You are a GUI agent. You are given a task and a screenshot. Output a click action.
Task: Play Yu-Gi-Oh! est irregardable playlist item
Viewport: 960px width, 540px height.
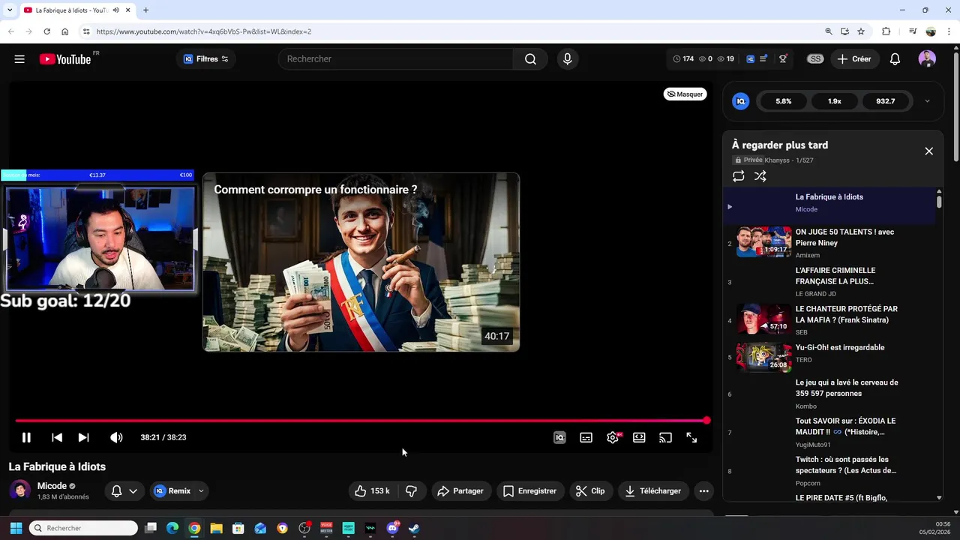829,357
